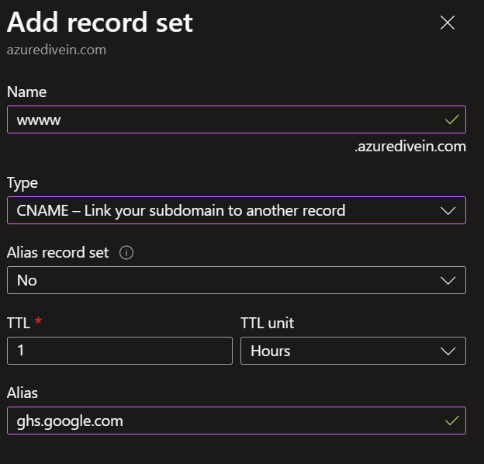This screenshot has height=464, width=484.
Task: Click the chevron arrow on Alias record set dropdown
Action: coord(448,281)
